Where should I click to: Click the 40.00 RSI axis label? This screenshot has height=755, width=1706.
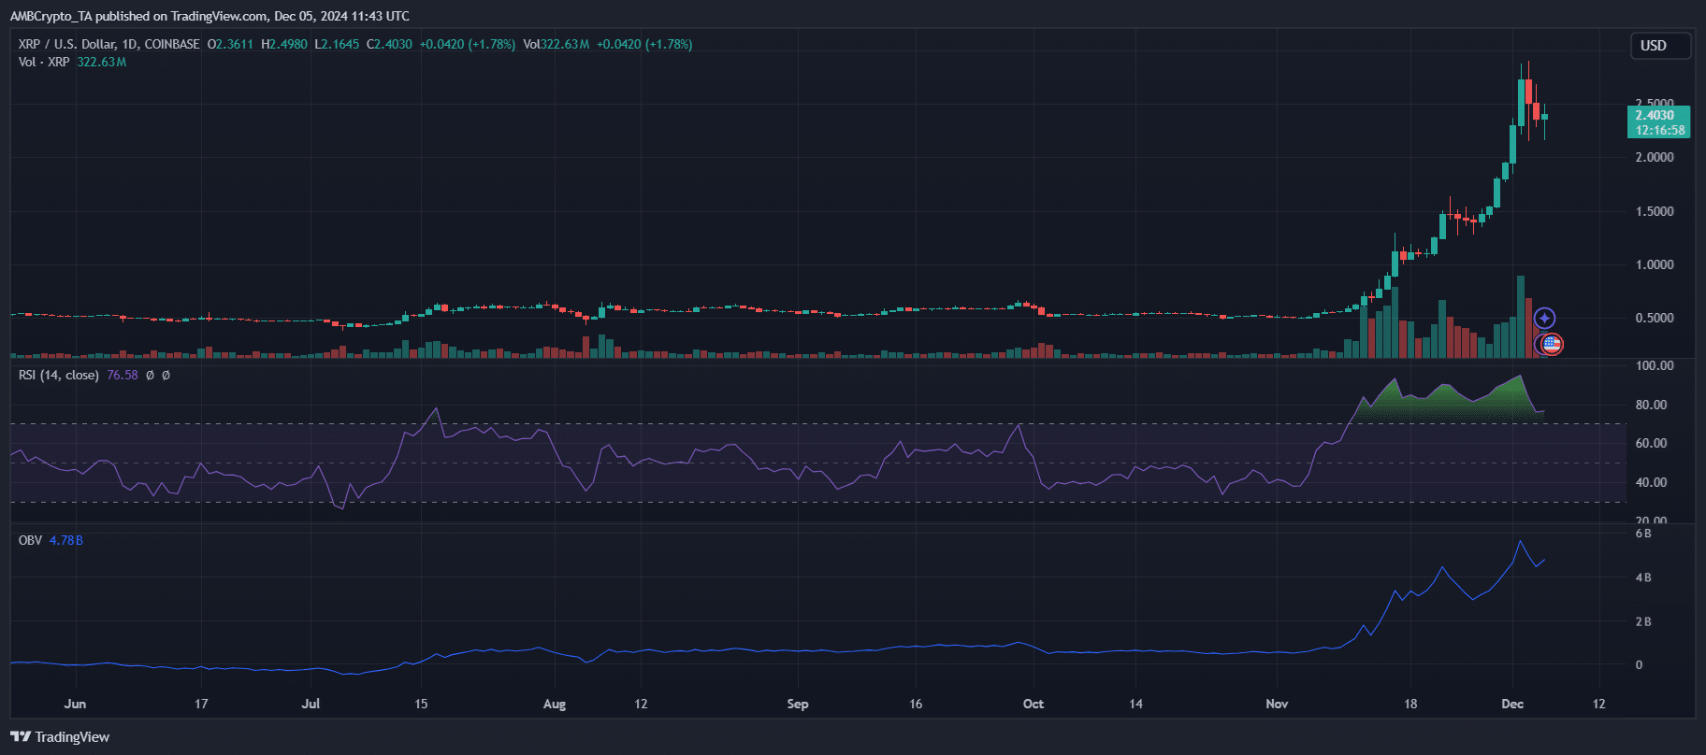(1651, 482)
